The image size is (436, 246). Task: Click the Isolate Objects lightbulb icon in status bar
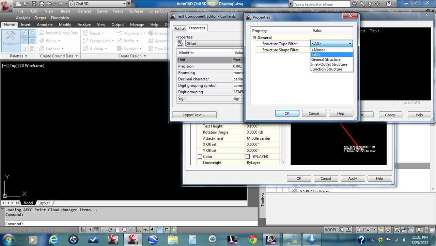419,230
